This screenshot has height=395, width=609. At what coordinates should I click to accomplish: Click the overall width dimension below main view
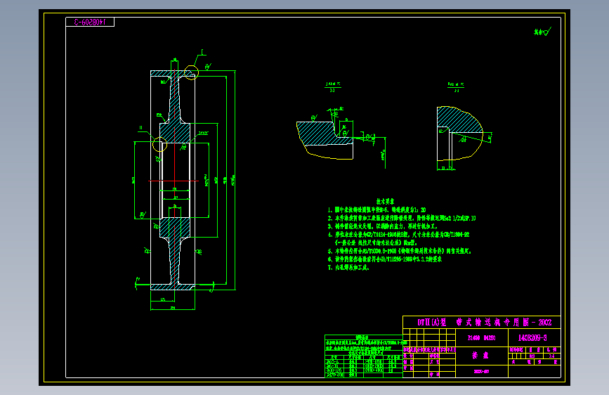pos(173,309)
